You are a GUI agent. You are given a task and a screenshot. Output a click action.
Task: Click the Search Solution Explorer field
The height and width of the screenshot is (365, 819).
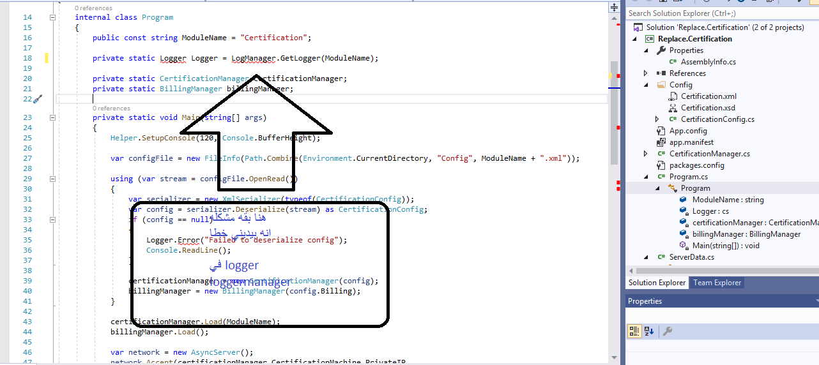pyautogui.click(x=722, y=13)
